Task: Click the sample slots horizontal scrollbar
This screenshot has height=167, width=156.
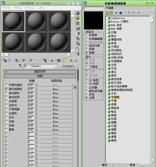Action: 36,55
